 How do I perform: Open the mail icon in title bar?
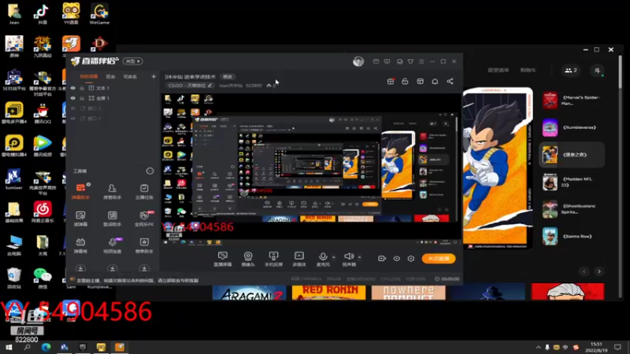coord(376,61)
